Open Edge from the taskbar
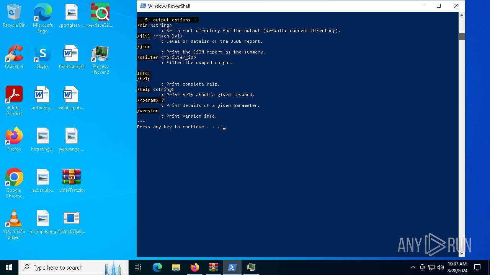 tap(157, 267)
